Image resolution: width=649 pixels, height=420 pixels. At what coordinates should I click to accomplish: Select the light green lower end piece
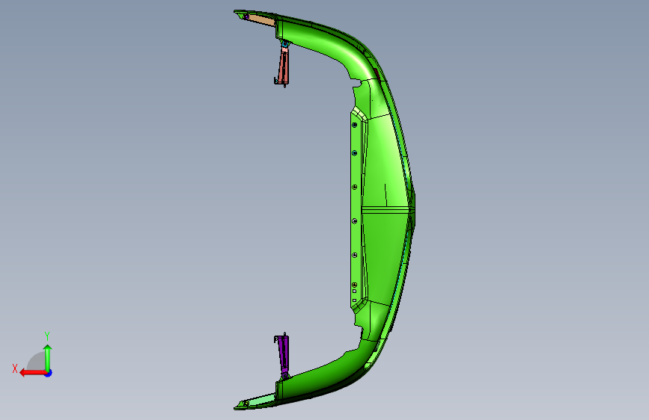click(261, 400)
